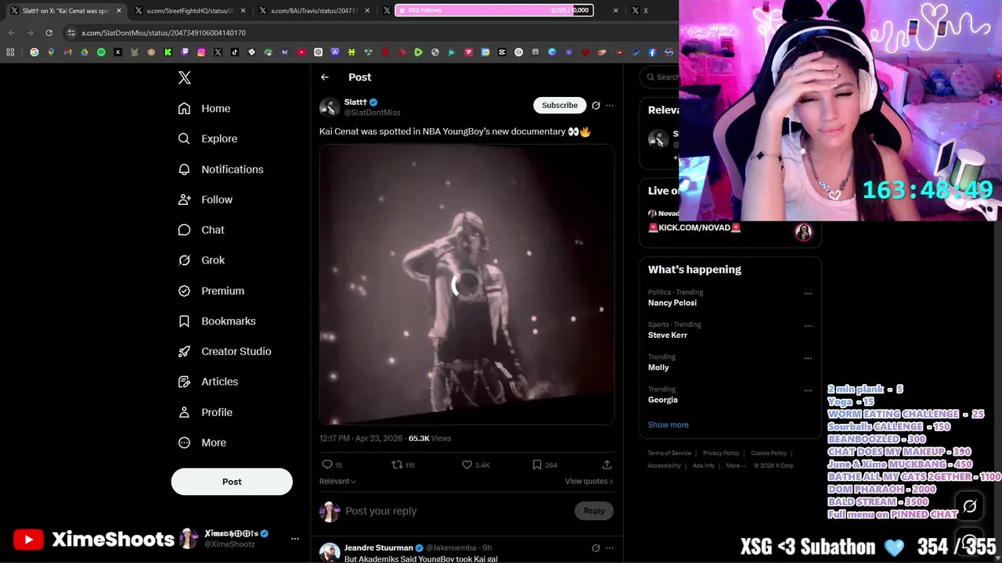Viewport: 1002px width, 563px height.
Task: Play the NBA YoungBoy documentary video
Action: [467, 285]
